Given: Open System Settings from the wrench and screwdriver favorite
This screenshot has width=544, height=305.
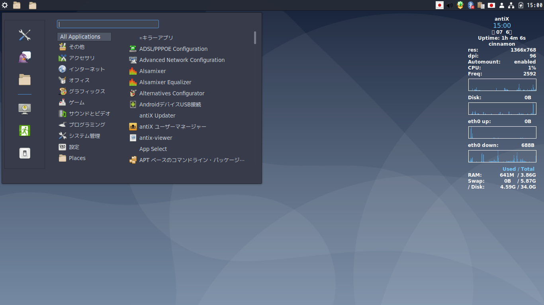Looking at the screenshot, I should click(x=25, y=35).
